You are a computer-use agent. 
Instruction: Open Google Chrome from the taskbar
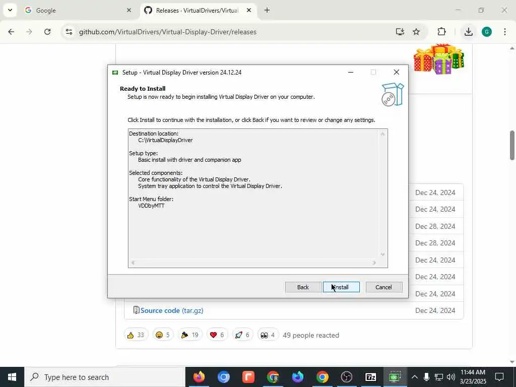(x=322, y=377)
